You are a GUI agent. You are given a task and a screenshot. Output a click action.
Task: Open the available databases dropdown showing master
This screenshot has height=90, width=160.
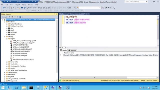[x=18, y=10]
